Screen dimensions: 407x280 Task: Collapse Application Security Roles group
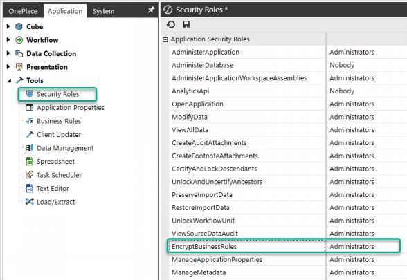click(x=165, y=39)
